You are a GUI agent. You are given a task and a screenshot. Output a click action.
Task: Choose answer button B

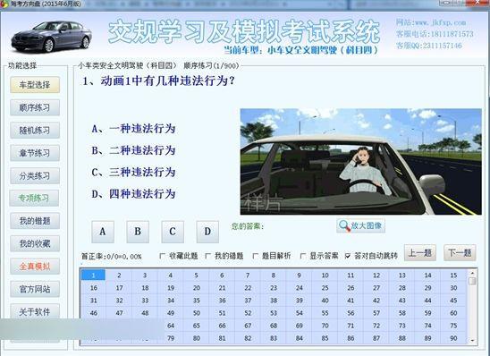click(138, 232)
